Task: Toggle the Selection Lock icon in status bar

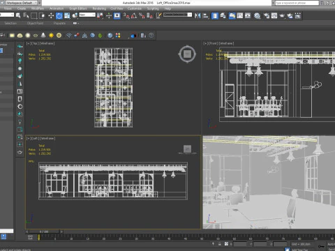Action: [219, 244]
